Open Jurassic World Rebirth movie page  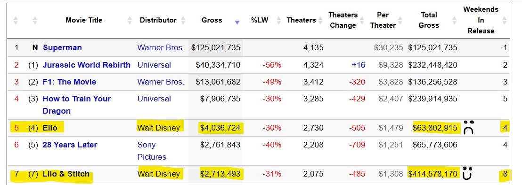coord(87,65)
